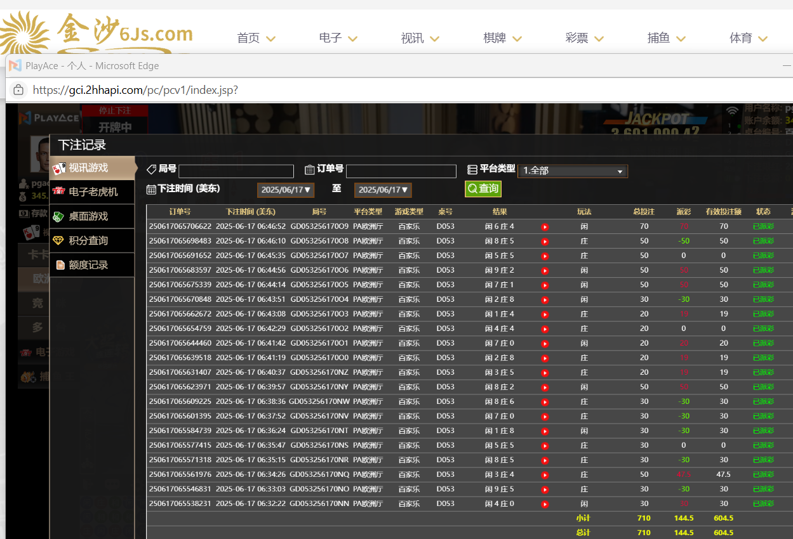Click the replay icon for order 250617065654759
Image resolution: width=793 pixels, height=539 pixels.
[545, 329]
